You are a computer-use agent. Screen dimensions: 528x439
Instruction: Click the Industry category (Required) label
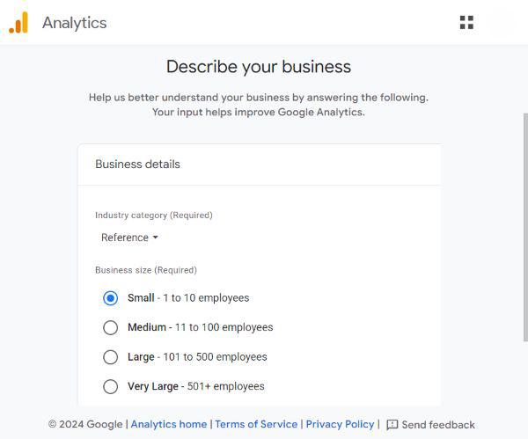154,215
